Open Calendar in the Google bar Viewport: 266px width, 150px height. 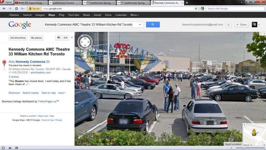121,15
